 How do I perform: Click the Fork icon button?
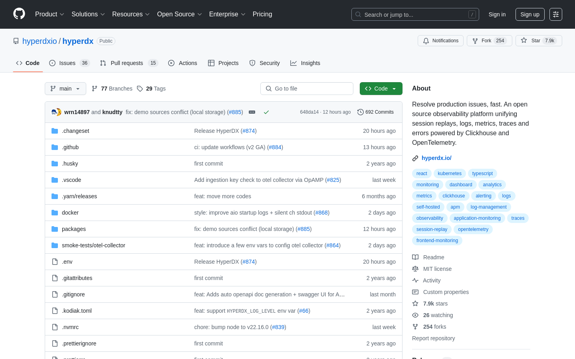[475, 41]
